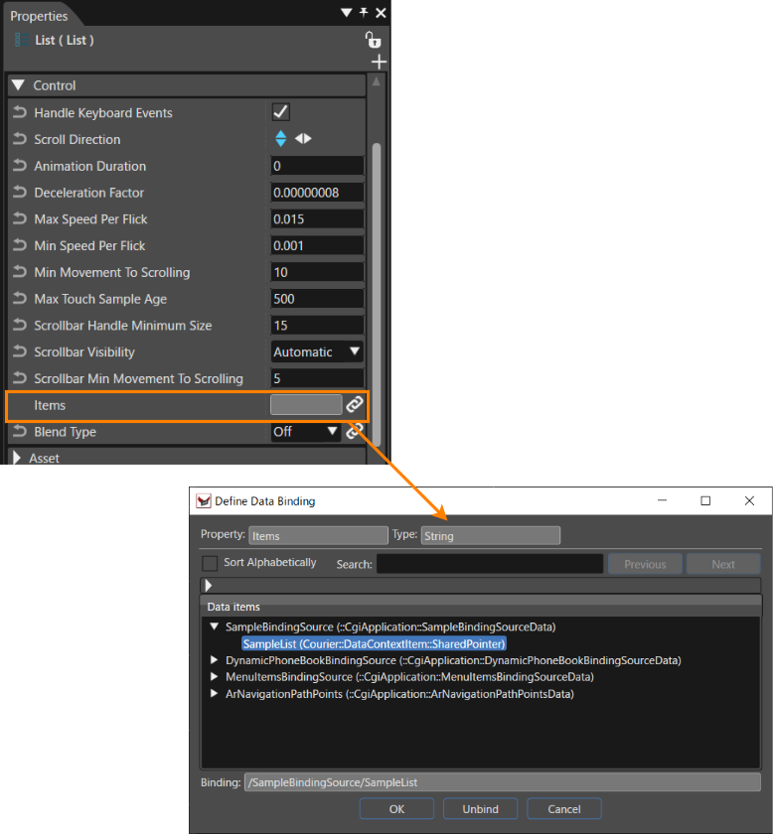Expand DynamicPhoneBookBindingSource tree node

(214, 660)
